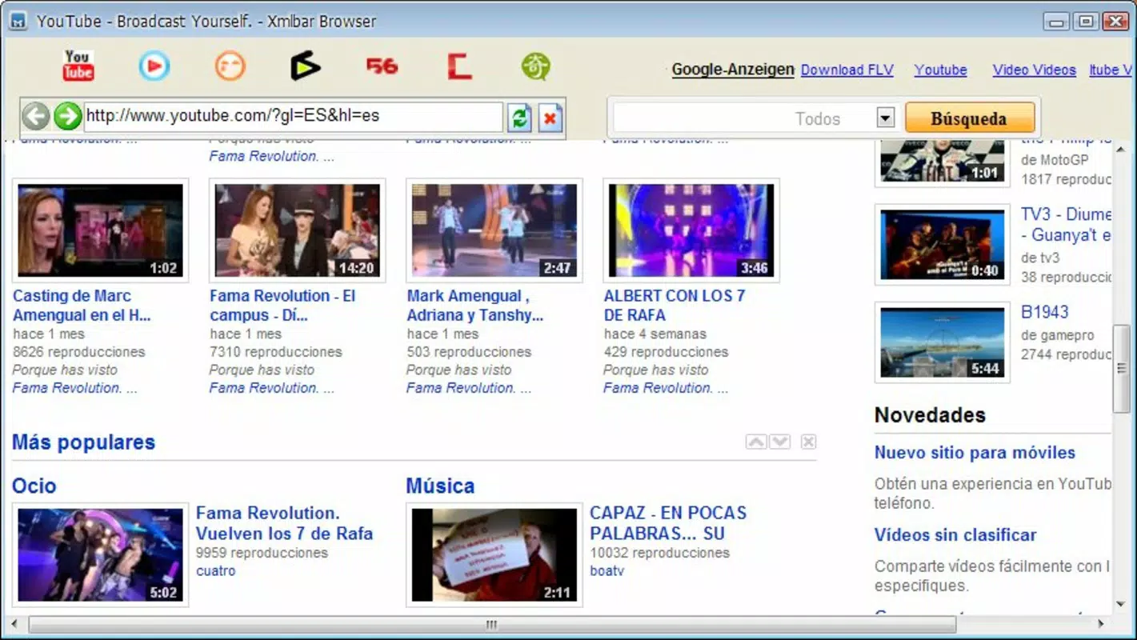This screenshot has height=640, width=1137.
Task: Open the Youtube ad link
Action: [x=941, y=70]
